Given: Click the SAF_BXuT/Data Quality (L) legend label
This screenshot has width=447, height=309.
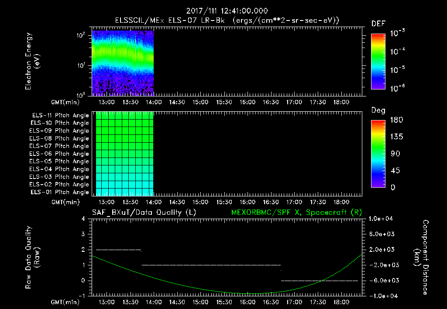Looking at the screenshot, I should pyautogui.click(x=144, y=213).
